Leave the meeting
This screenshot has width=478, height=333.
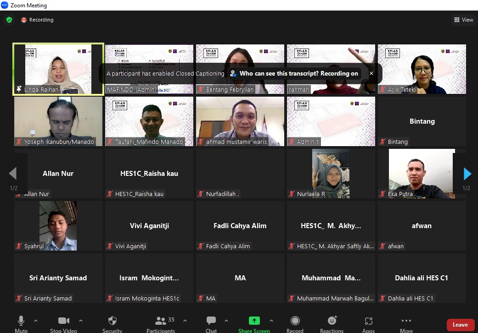coord(460,325)
